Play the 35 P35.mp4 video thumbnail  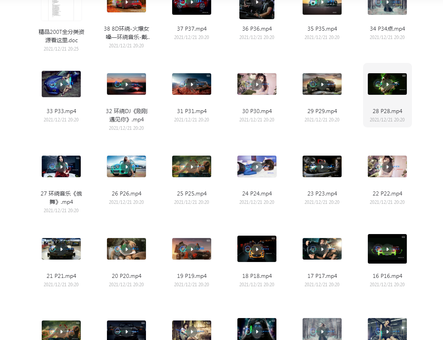point(322,7)
